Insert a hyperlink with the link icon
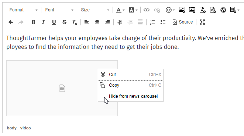Screen dimensions: 244x136 (x=146, y=10)
